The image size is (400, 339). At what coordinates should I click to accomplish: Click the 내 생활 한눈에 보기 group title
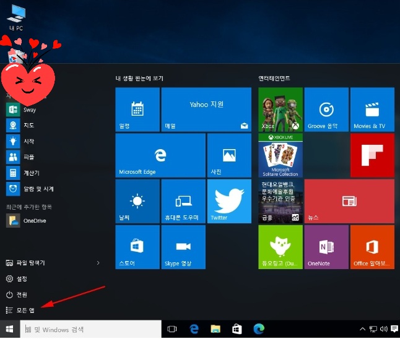coord(139,78)
